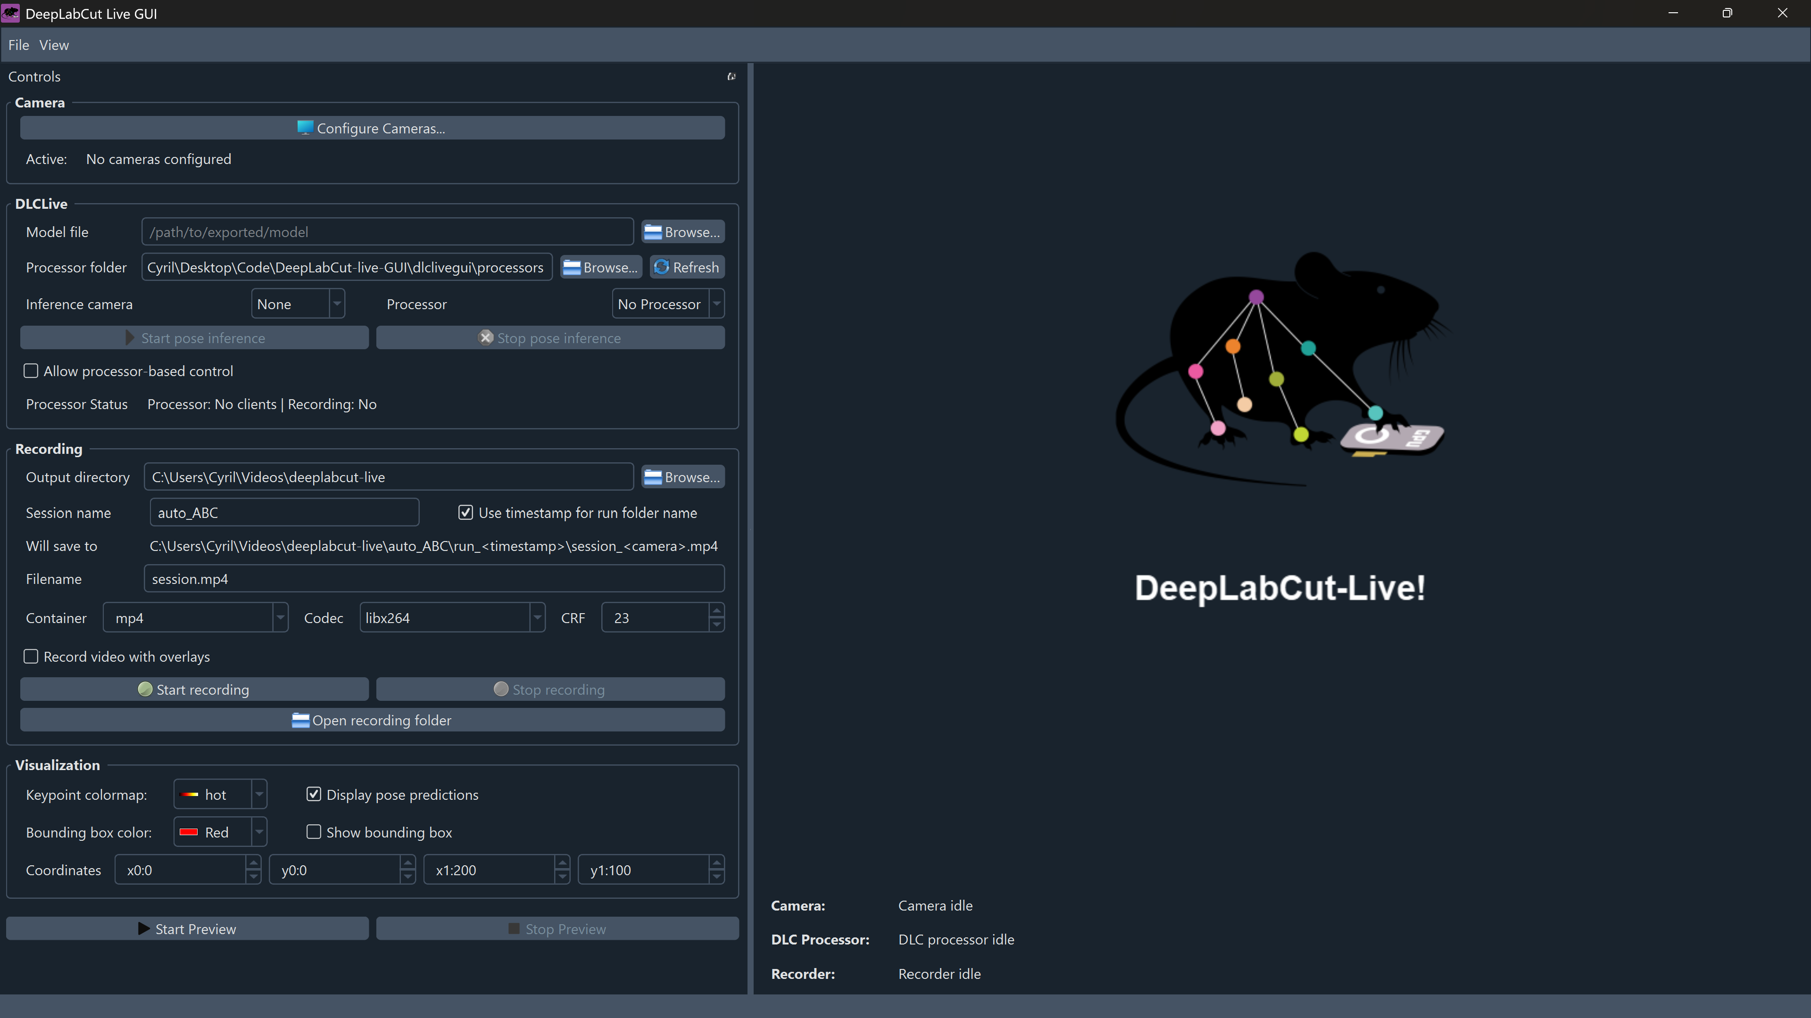Click the Filename session.mp4 input field
Viewport: 1811px width, 1018px height.
coord(434,579)
